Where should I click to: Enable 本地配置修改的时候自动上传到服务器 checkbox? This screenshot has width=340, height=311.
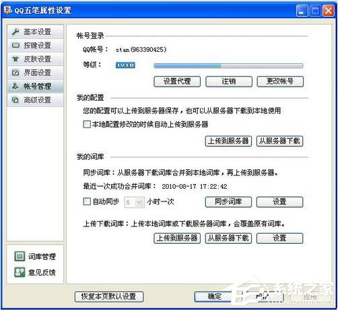click(x=87, y=124)
